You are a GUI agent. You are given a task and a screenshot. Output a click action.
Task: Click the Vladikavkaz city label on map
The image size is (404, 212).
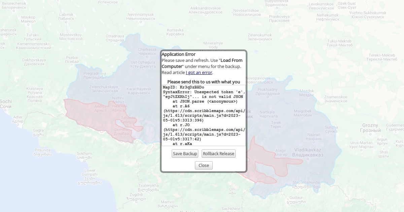308,152
